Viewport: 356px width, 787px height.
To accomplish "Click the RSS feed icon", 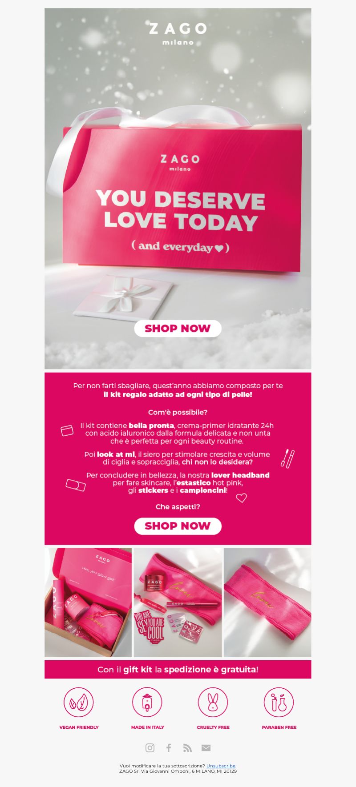I will point(187,748).
